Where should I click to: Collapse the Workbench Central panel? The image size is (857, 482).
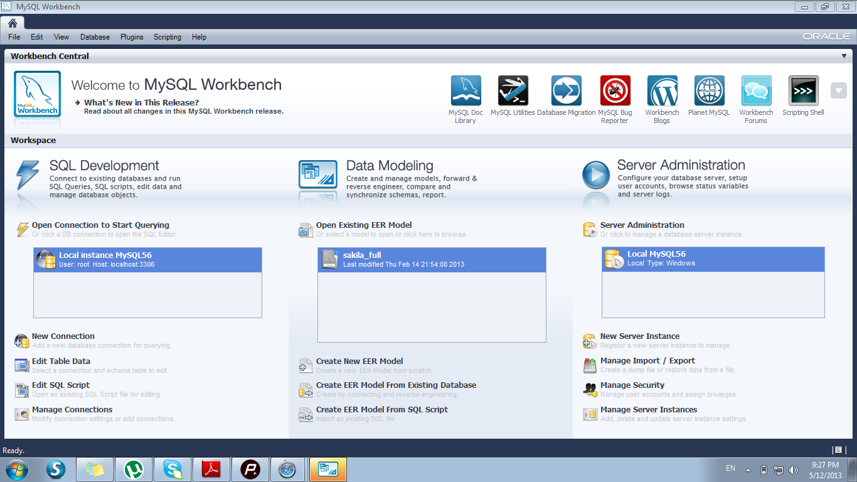click(x=844, y=55)
